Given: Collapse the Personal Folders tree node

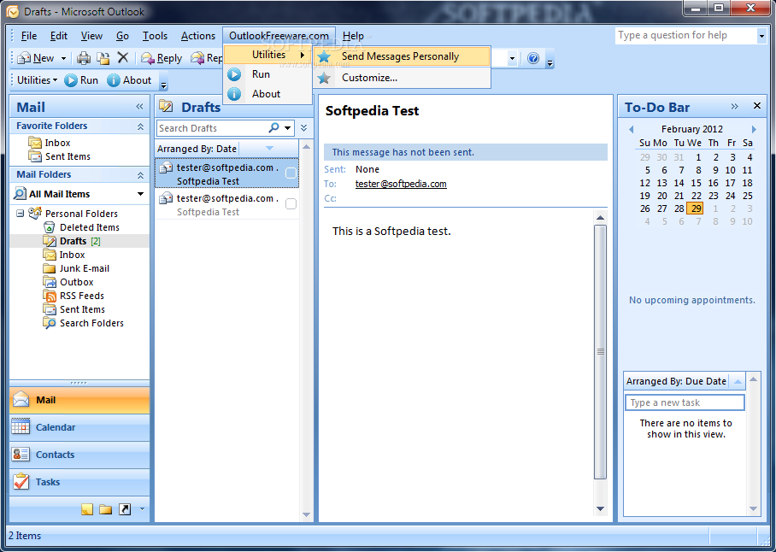Looking at the screenshot, I should [20, 214].
